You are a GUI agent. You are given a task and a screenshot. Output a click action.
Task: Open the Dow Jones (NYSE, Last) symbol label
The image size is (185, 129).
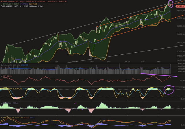13,1
